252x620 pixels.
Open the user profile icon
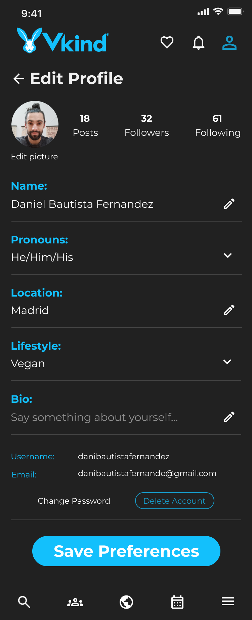pos(229,43)
